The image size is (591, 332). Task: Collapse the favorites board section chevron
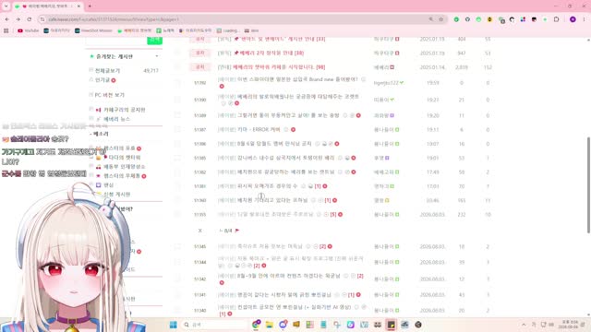click(157, 56)
